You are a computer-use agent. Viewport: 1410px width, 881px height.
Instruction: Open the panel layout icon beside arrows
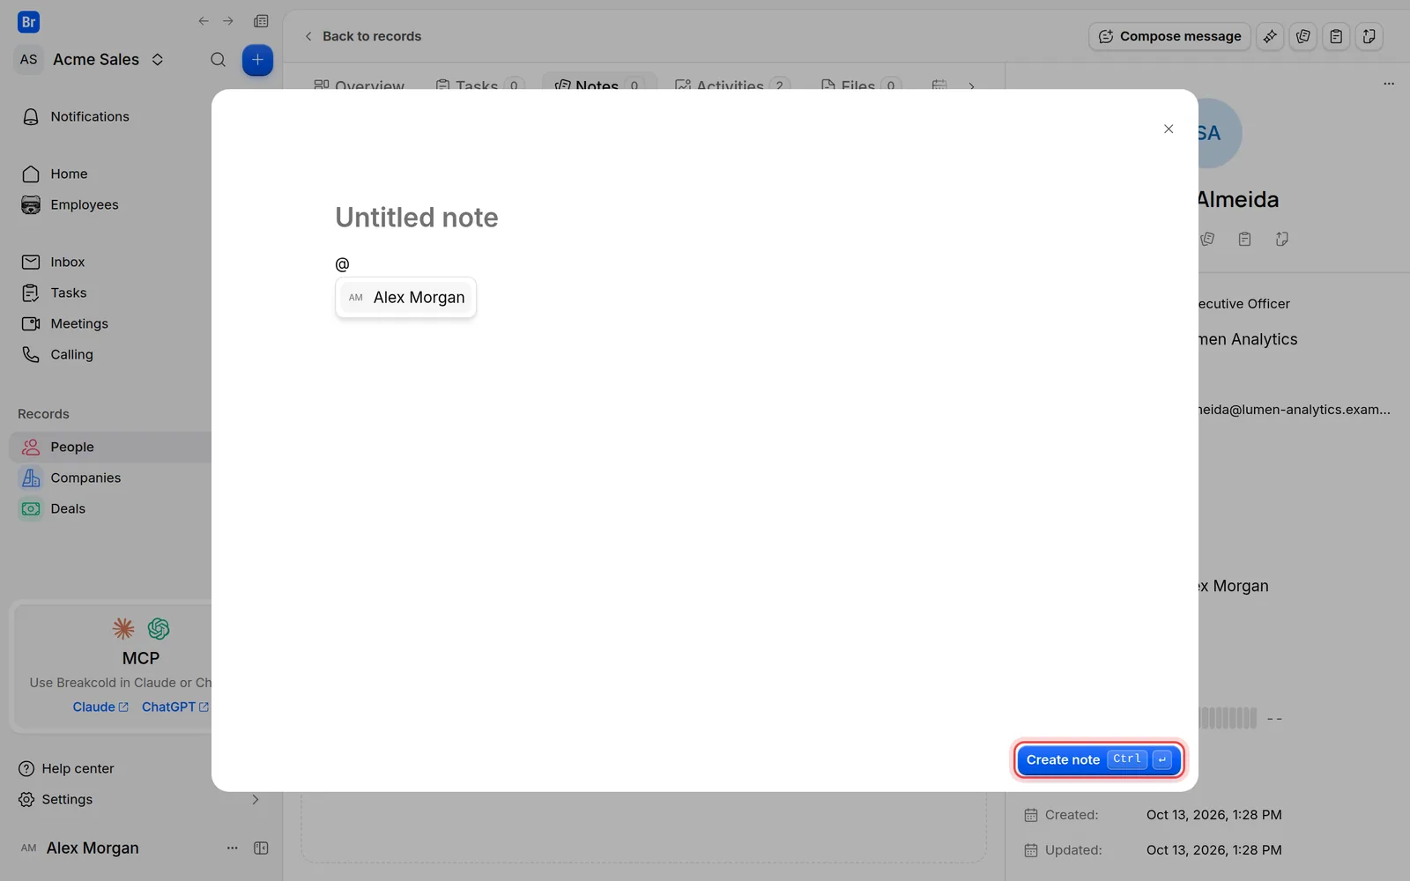[x=261, y=21]
